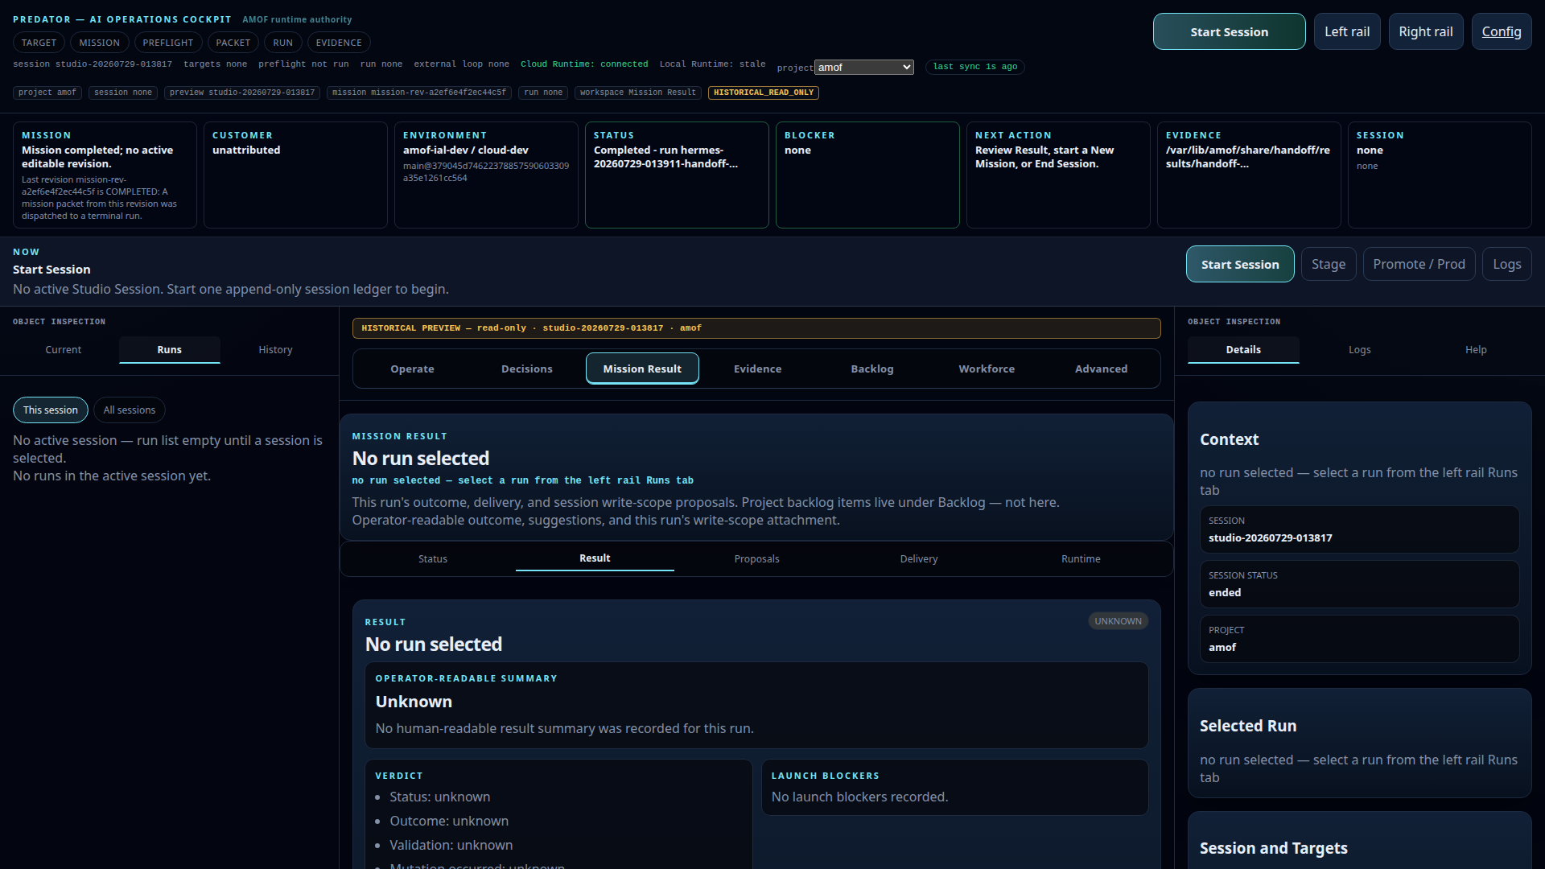This screenshot has width=1545, height=869.
Task: Click the EVIDENCE path card
Action: (1249, 175)
